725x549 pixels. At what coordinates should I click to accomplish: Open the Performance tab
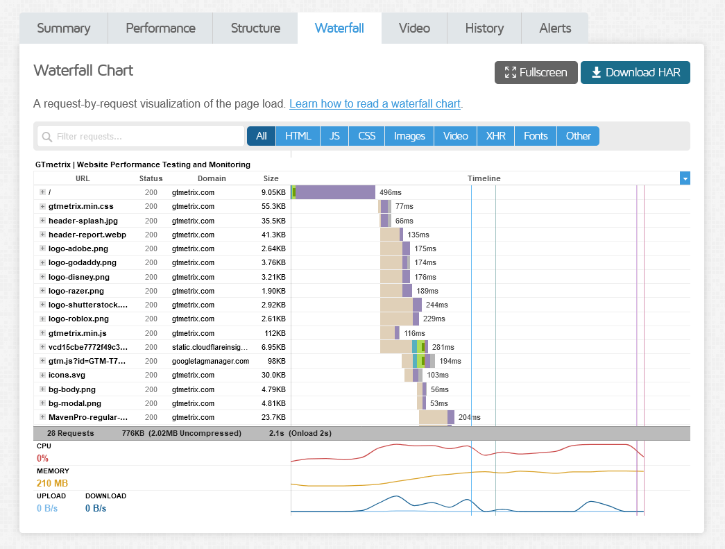pyautogui.click(x=160, y=28)
